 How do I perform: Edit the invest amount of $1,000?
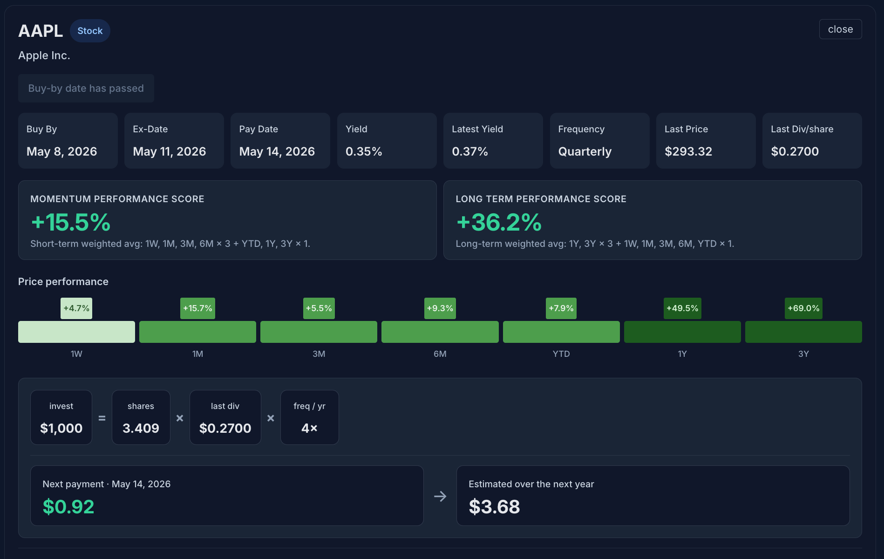point(61,417)
